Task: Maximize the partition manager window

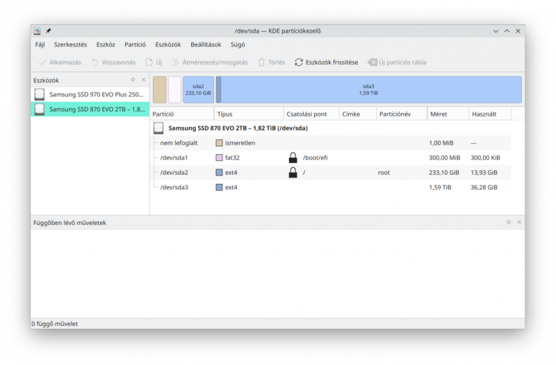Action: (x=507, y=31)
